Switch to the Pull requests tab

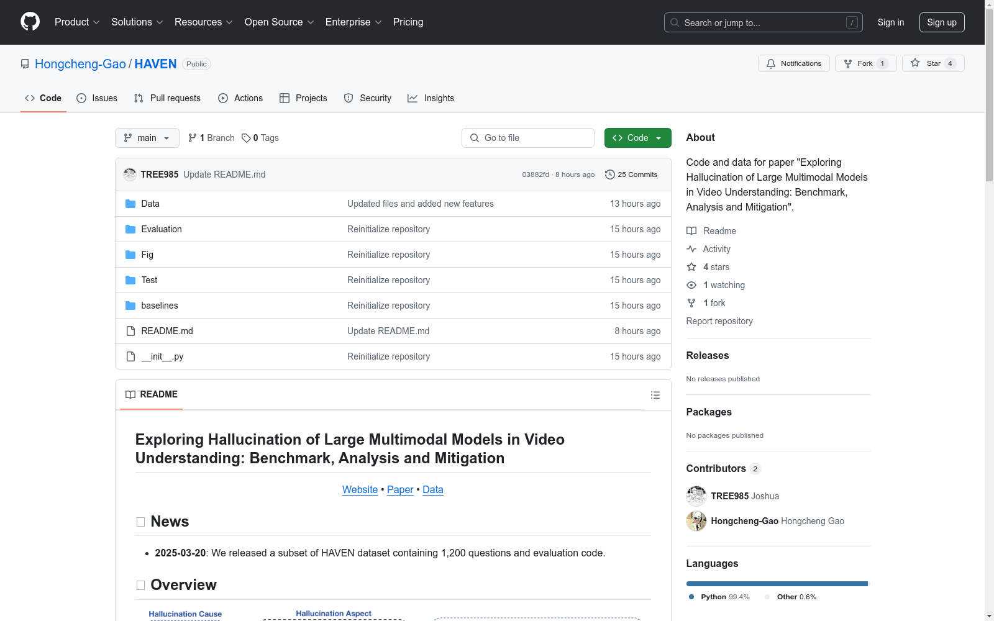point(167,98)
